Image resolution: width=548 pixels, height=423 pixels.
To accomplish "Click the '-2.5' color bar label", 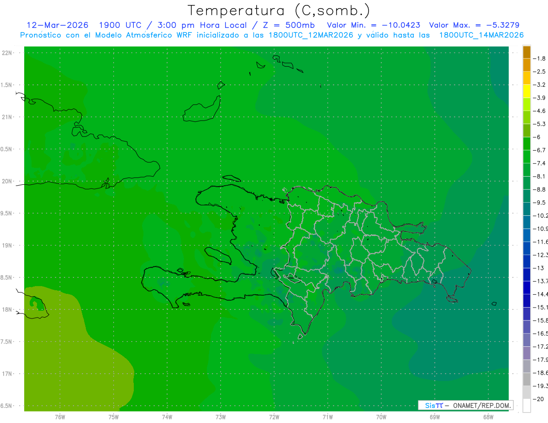I will (539, 72).
